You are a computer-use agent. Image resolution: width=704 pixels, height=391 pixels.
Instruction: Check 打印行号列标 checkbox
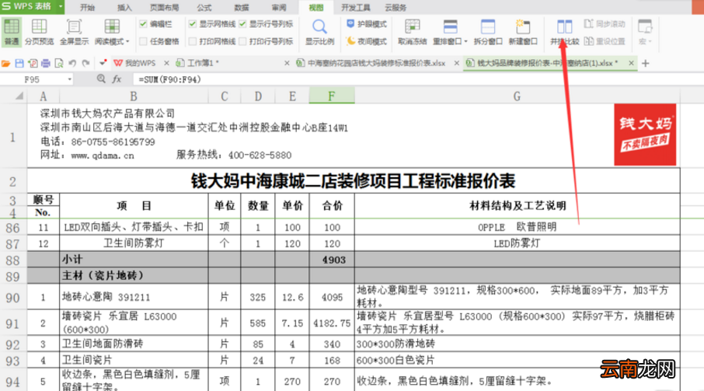click(x=242, y=41)
